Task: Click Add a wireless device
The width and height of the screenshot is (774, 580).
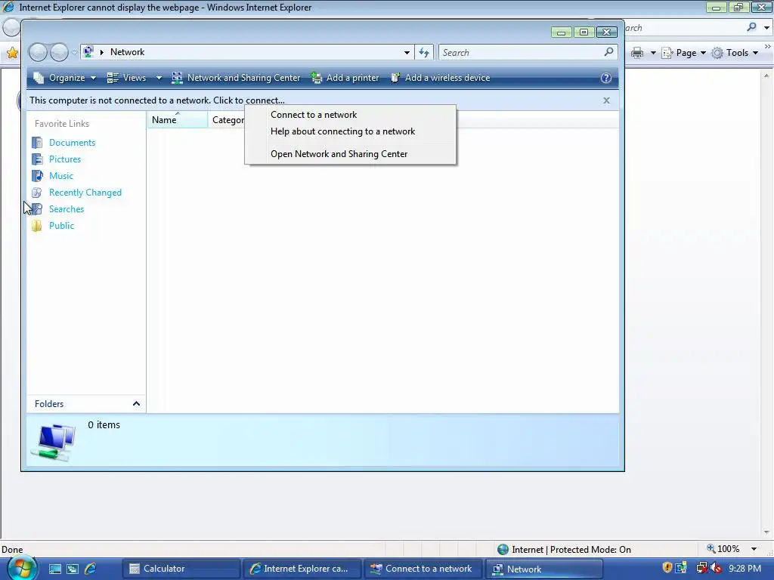Action: [x=441, y=78]
